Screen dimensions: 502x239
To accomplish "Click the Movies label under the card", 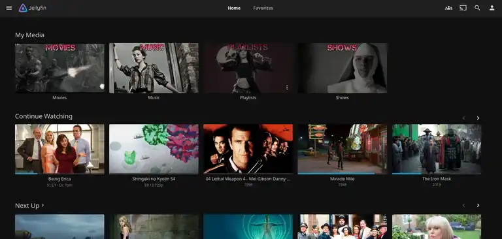I will (59, 97).
